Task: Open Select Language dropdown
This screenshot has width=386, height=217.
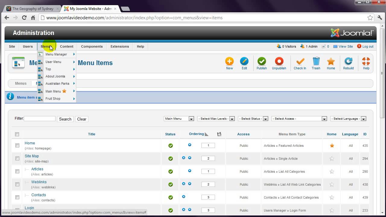Action: (x=348, y=119)
